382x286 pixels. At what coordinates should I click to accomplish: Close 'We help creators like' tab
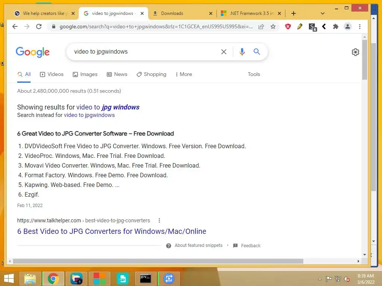[73, 13]
